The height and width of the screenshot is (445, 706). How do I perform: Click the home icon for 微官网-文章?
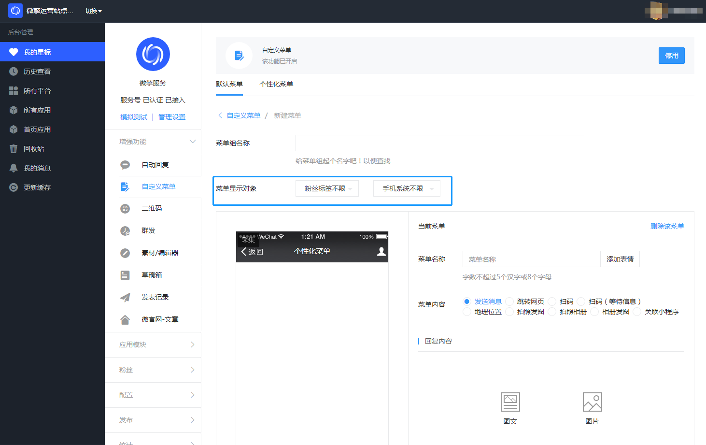coord(125,319)
